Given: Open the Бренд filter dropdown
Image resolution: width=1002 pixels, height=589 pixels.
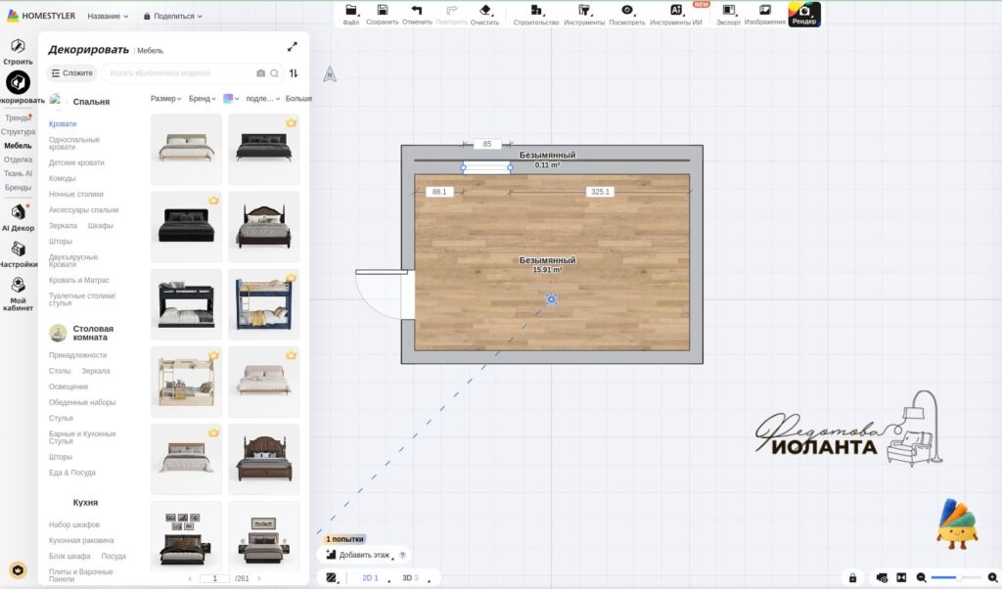Looking at the screenshot, I should pyautogui.click(x=202, y=99).
